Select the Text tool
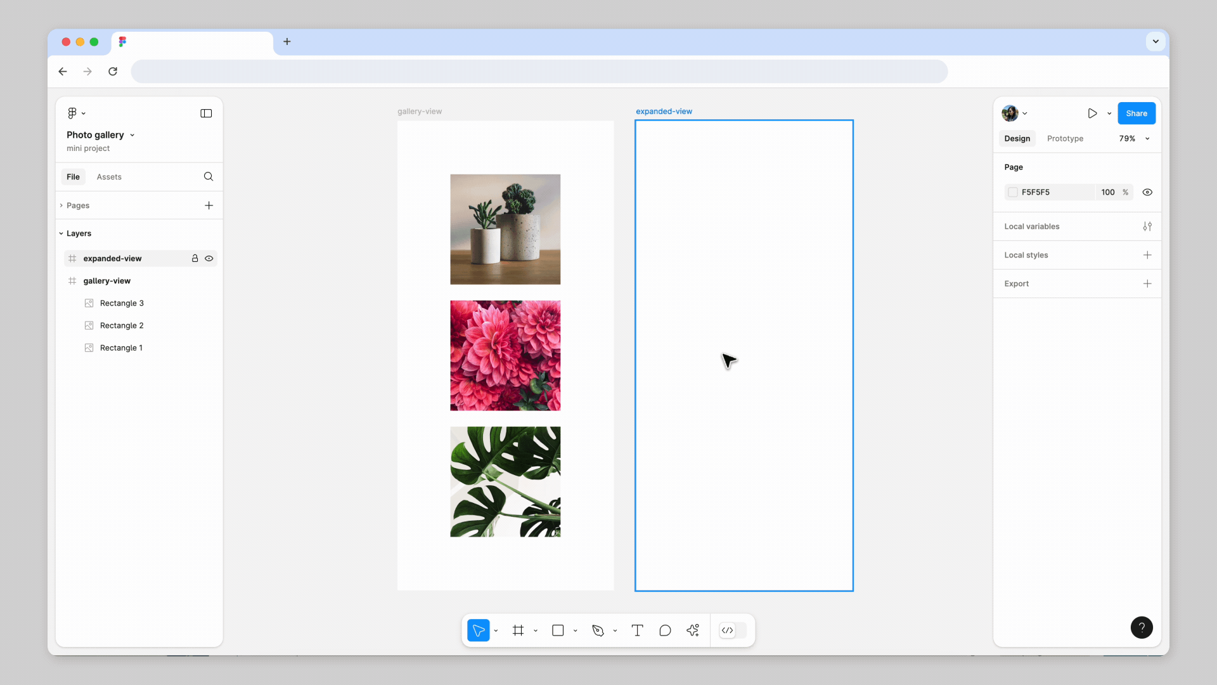1217x685 pixels. coord(638,630)
